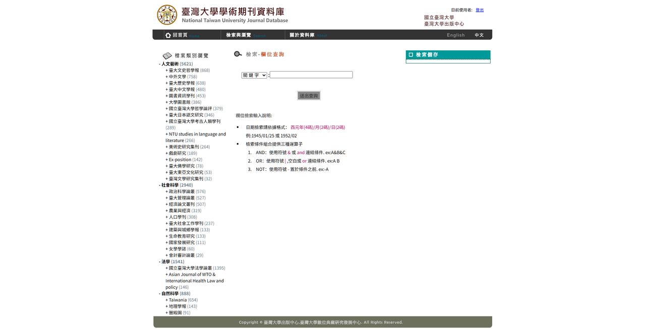645x329 pixels.
Task: Open the 關於資料庫 About menu item
Action: [308, 35]
